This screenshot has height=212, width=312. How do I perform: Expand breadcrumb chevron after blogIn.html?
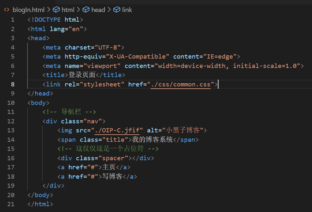click(x=49, y=9)
